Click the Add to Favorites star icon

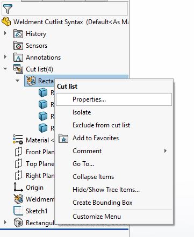click(63, 138)
